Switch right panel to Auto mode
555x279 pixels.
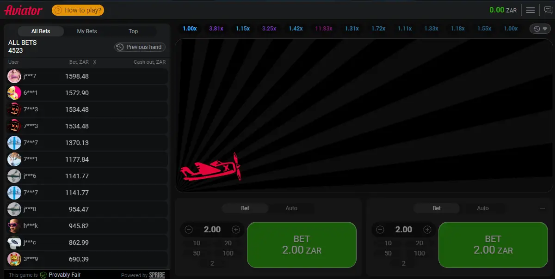pos(483,208)
